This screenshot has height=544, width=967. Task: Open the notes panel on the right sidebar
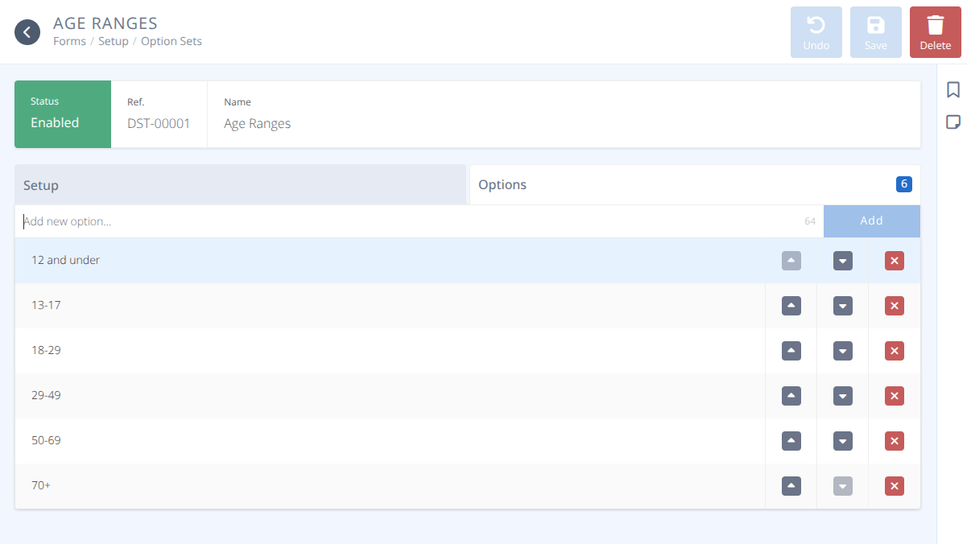pos(953,122)
